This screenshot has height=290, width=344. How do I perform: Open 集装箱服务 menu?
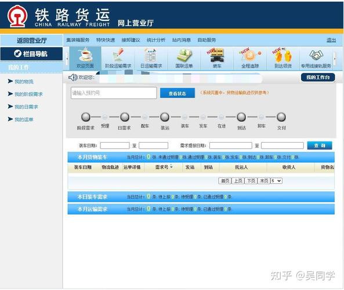pos(78,40)
